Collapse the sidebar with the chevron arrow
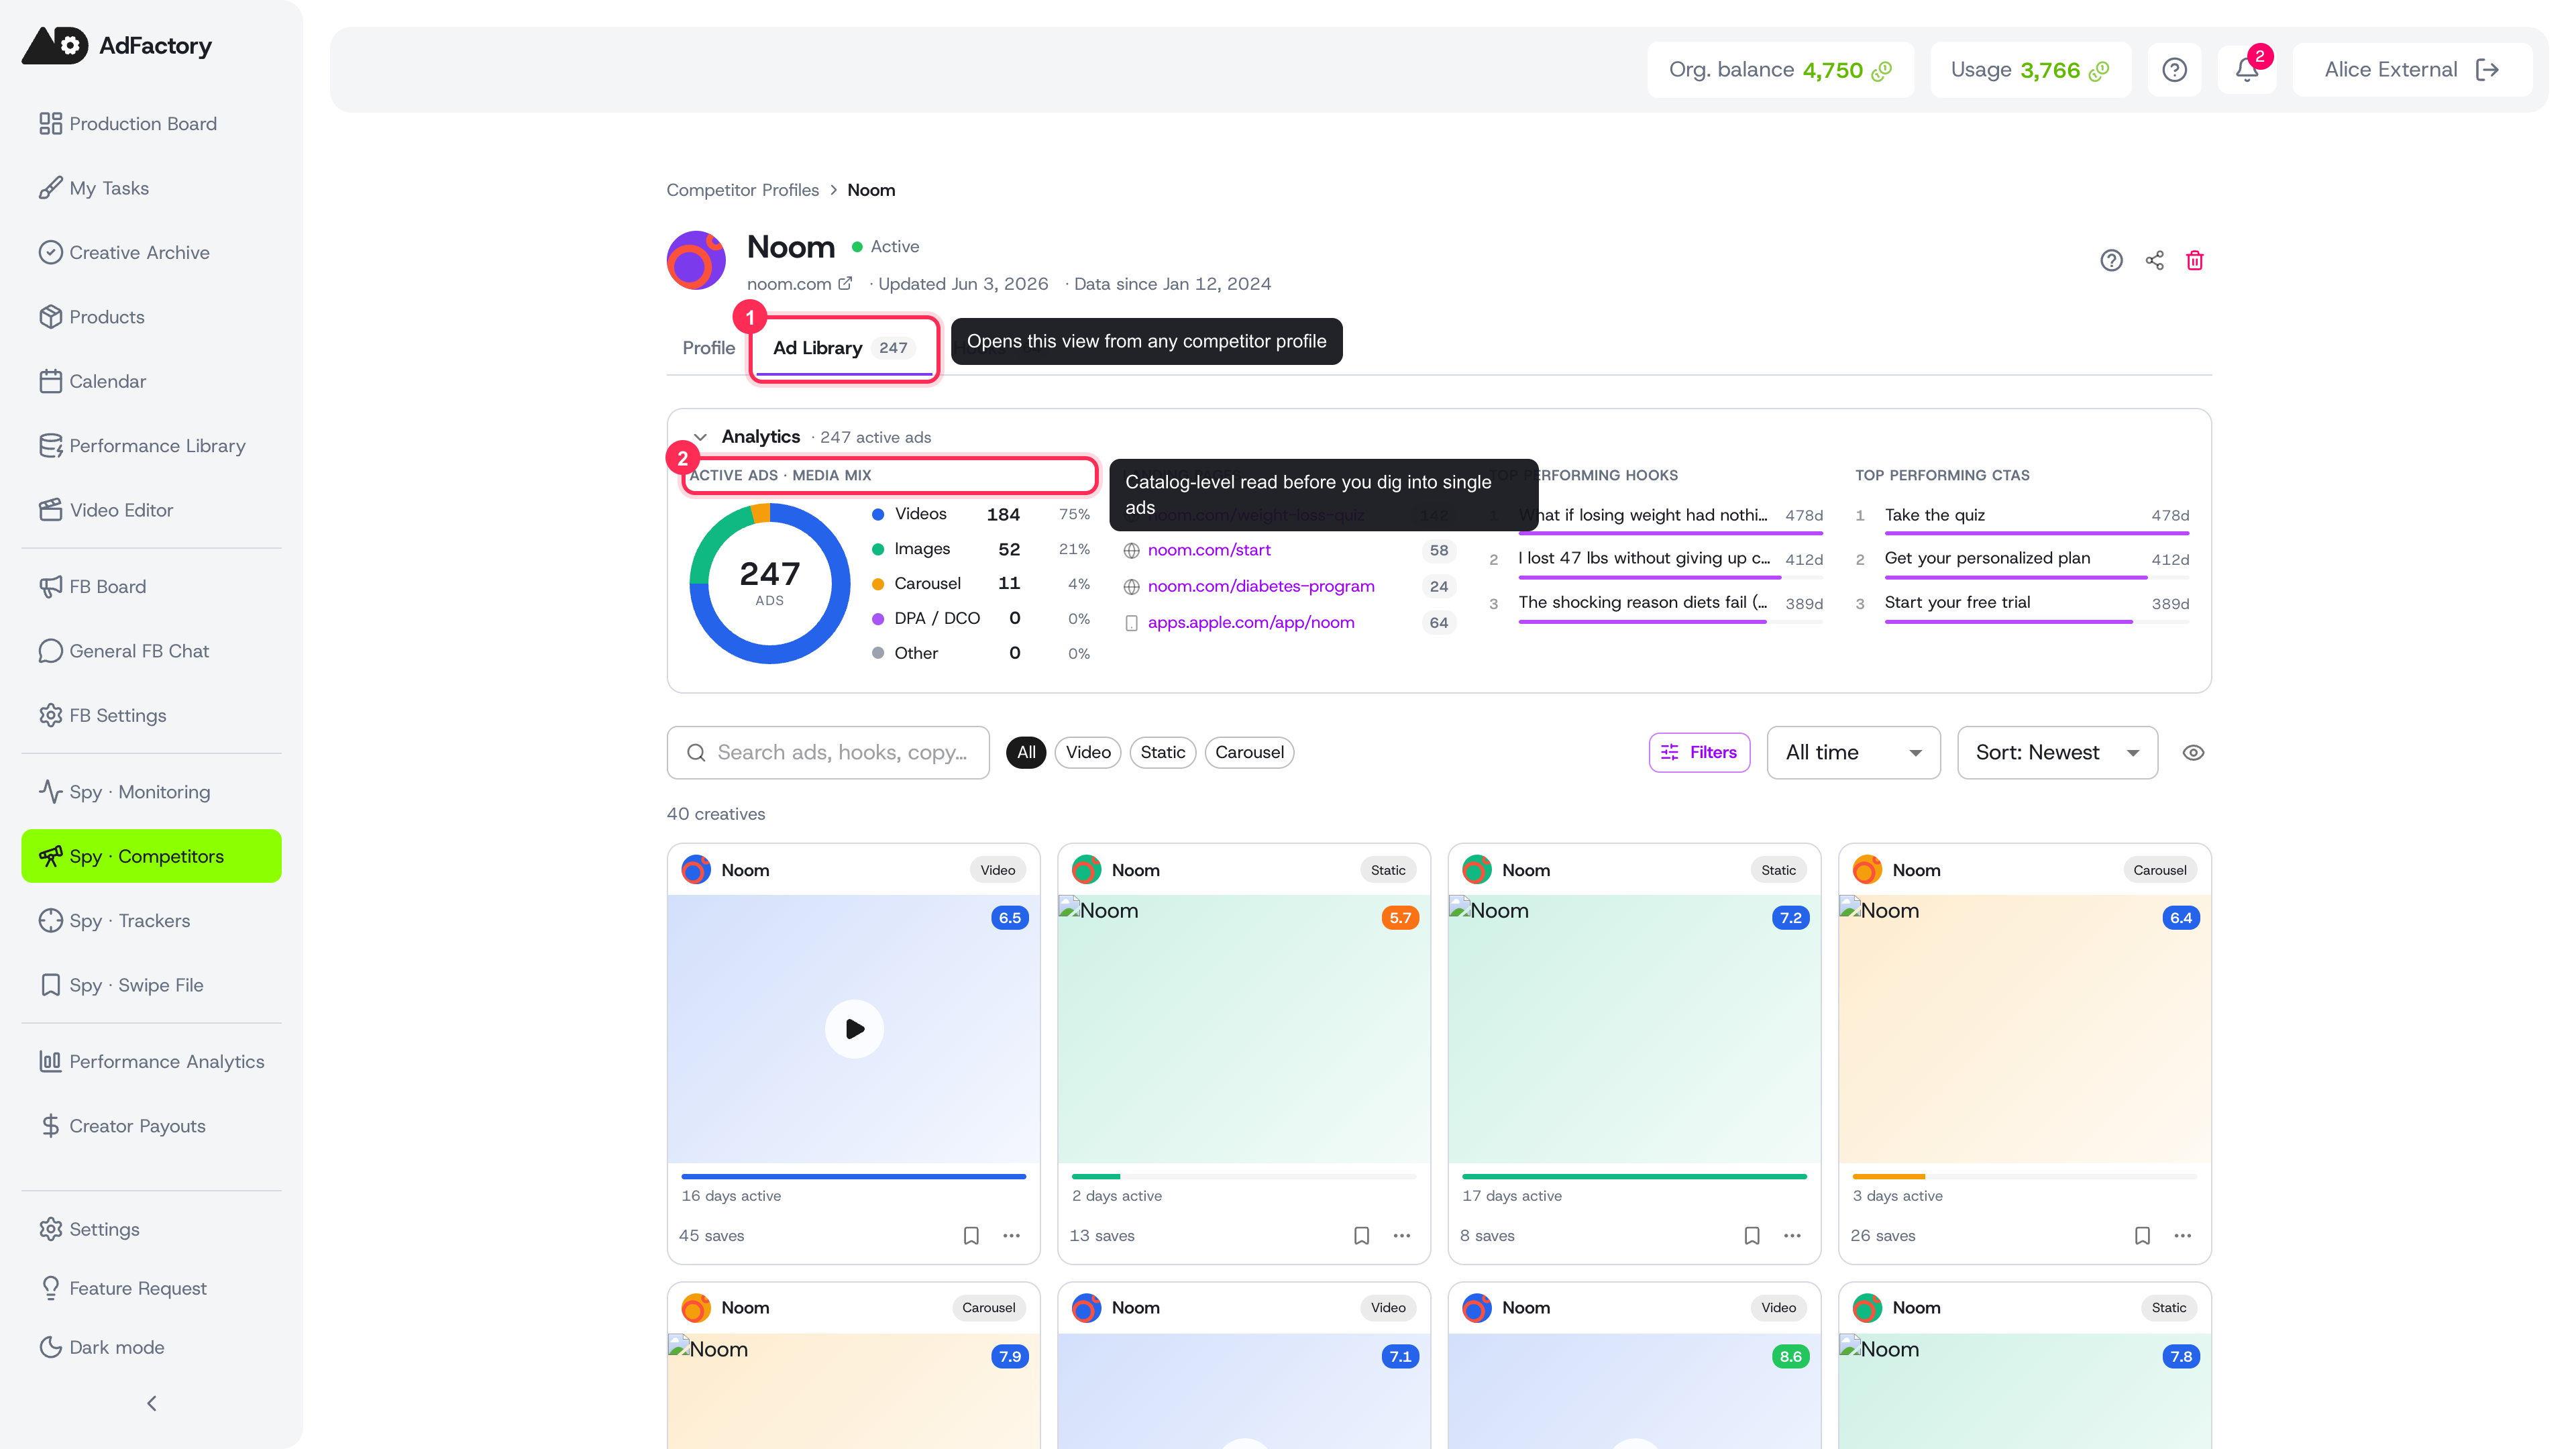 [x=152, y=1404]
